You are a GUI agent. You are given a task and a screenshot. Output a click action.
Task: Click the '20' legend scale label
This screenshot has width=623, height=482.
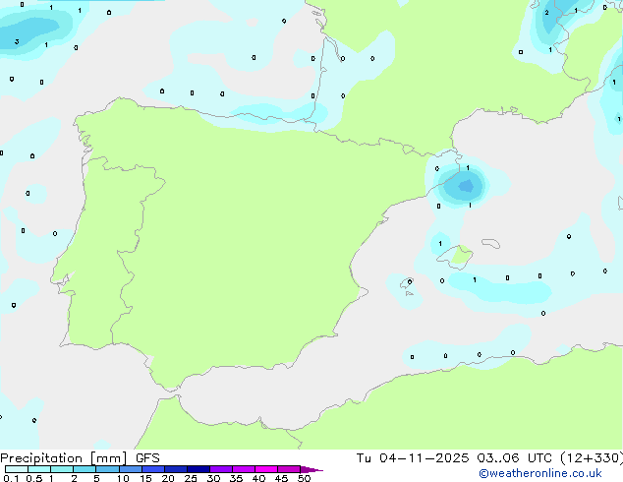pos(168,478)
